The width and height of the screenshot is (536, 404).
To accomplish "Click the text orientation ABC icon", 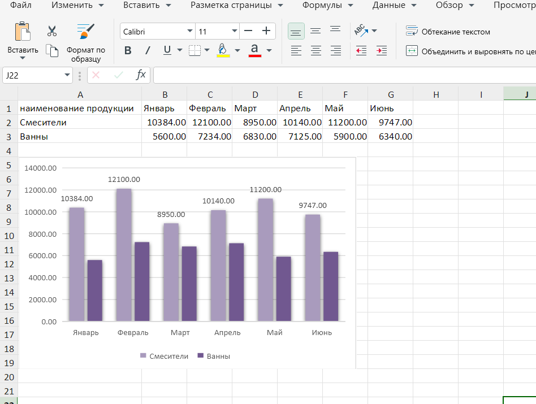I will tap(361, 31).
